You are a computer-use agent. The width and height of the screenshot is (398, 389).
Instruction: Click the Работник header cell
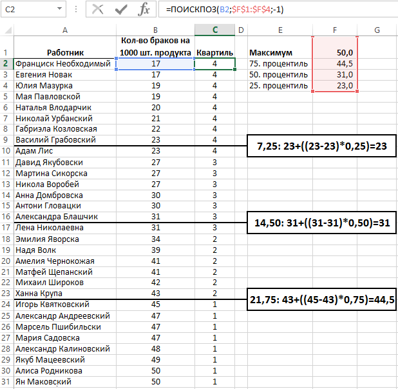pyautogui.click(x=64, y=52)
